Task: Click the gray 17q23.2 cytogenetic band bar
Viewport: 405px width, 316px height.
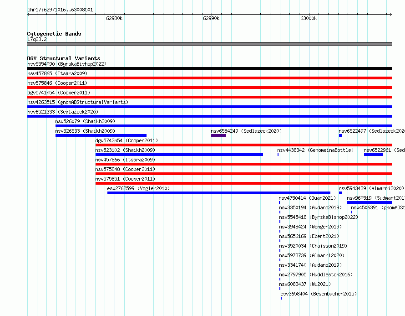Action: (209, 44)
